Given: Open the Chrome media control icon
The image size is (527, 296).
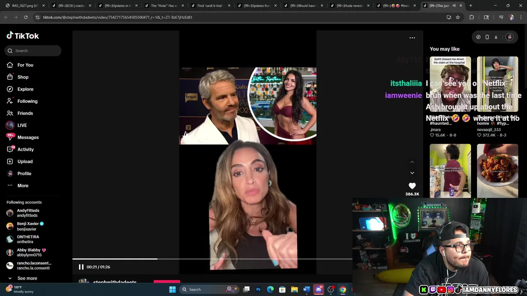Looking at the screenshot, I should (x=501, y=17).
